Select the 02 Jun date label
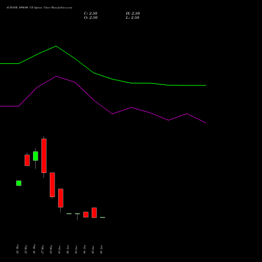262x262 pixels. pos(68,249)
